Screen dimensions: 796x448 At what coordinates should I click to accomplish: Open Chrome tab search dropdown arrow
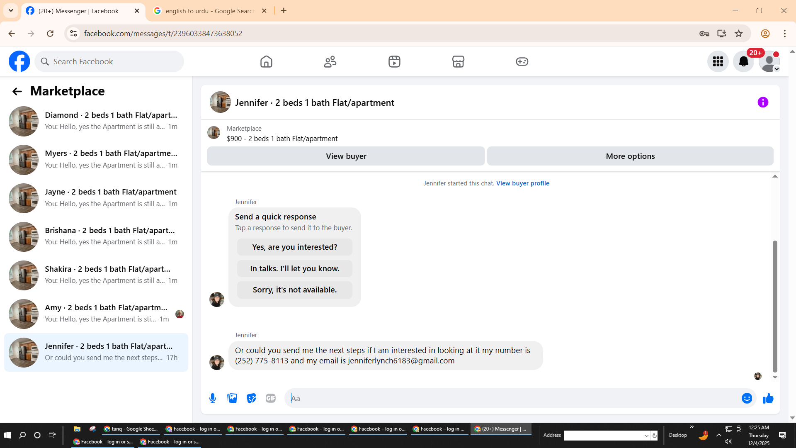click(x=11, y=11)
